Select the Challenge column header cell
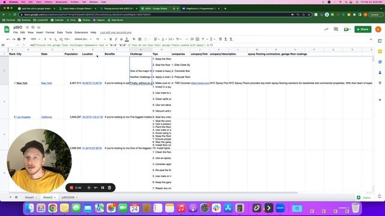This screenshot has height=216, width=385. 141,54
